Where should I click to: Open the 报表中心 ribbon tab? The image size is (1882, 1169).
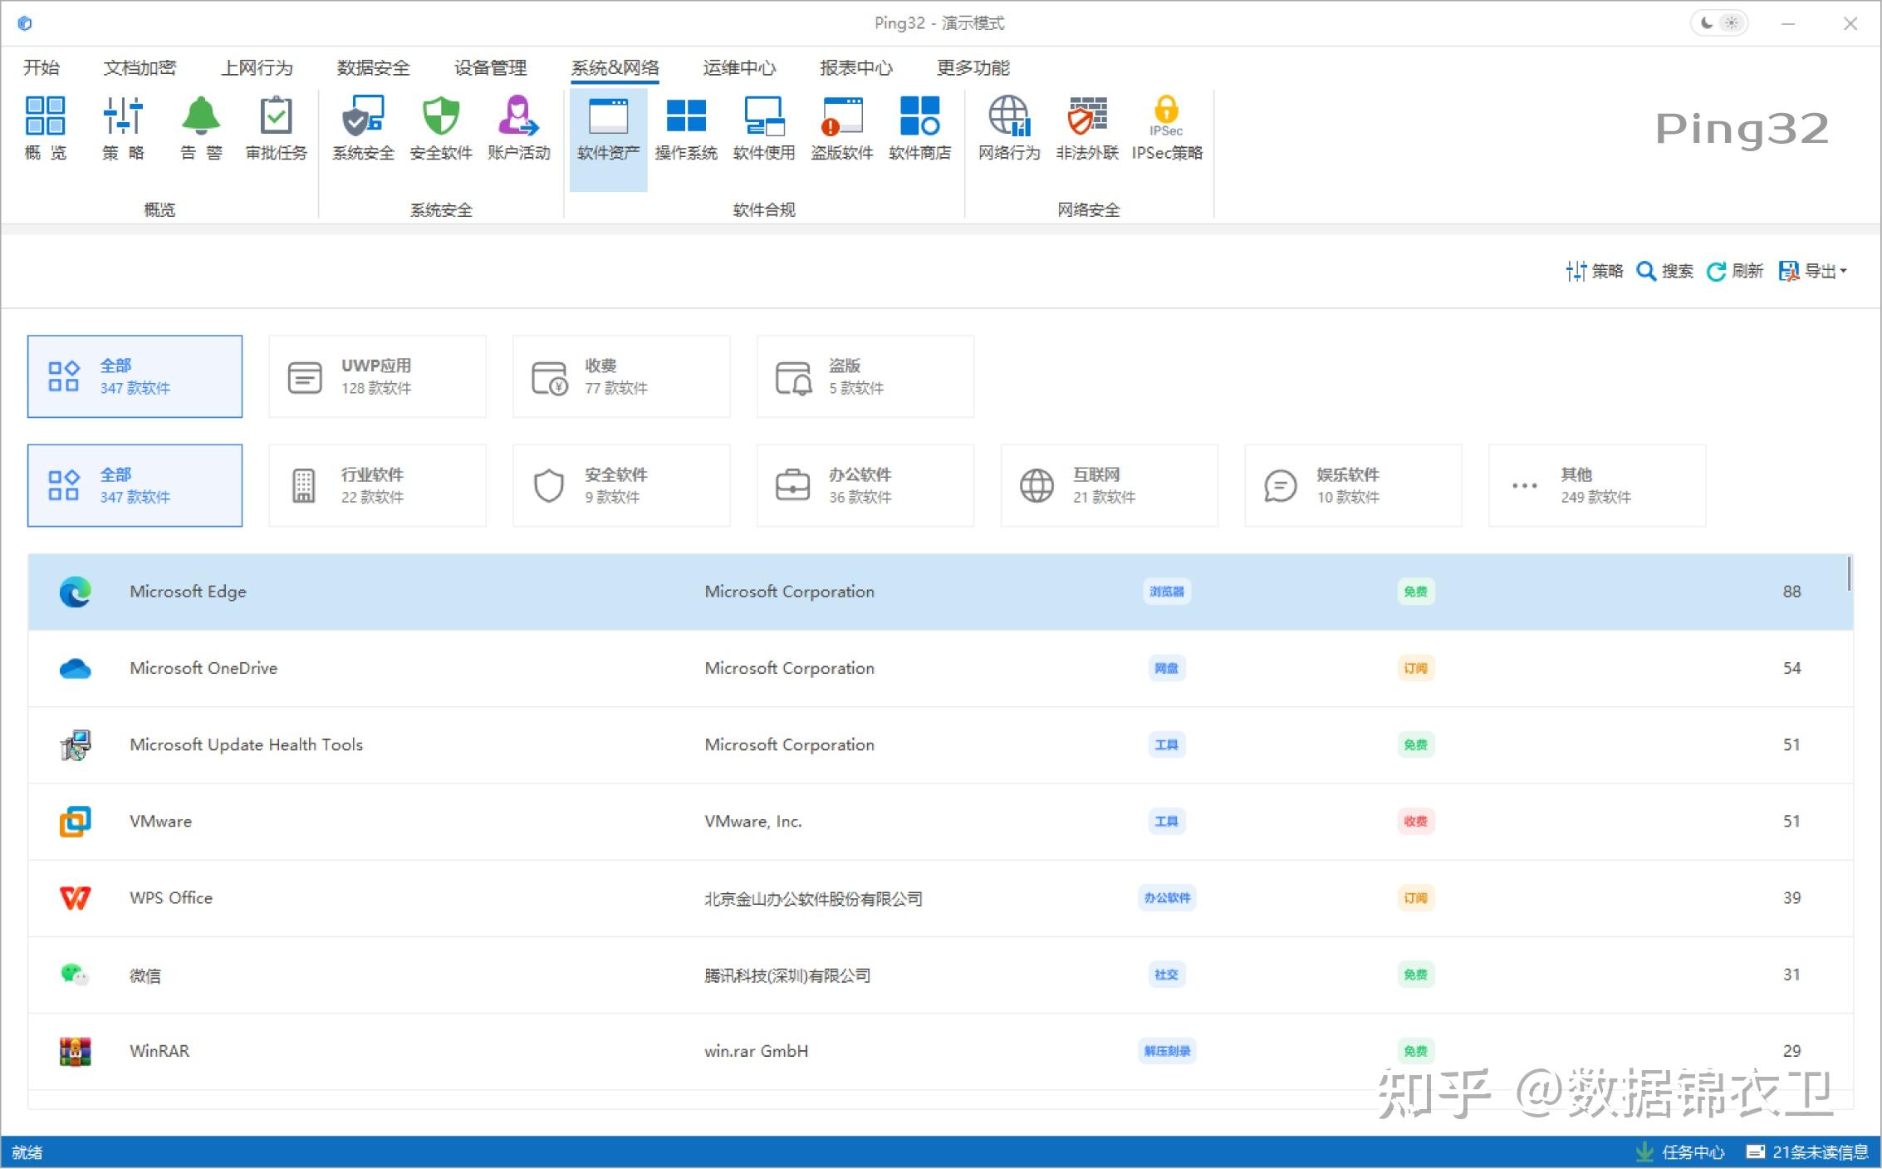click(855, 67)
